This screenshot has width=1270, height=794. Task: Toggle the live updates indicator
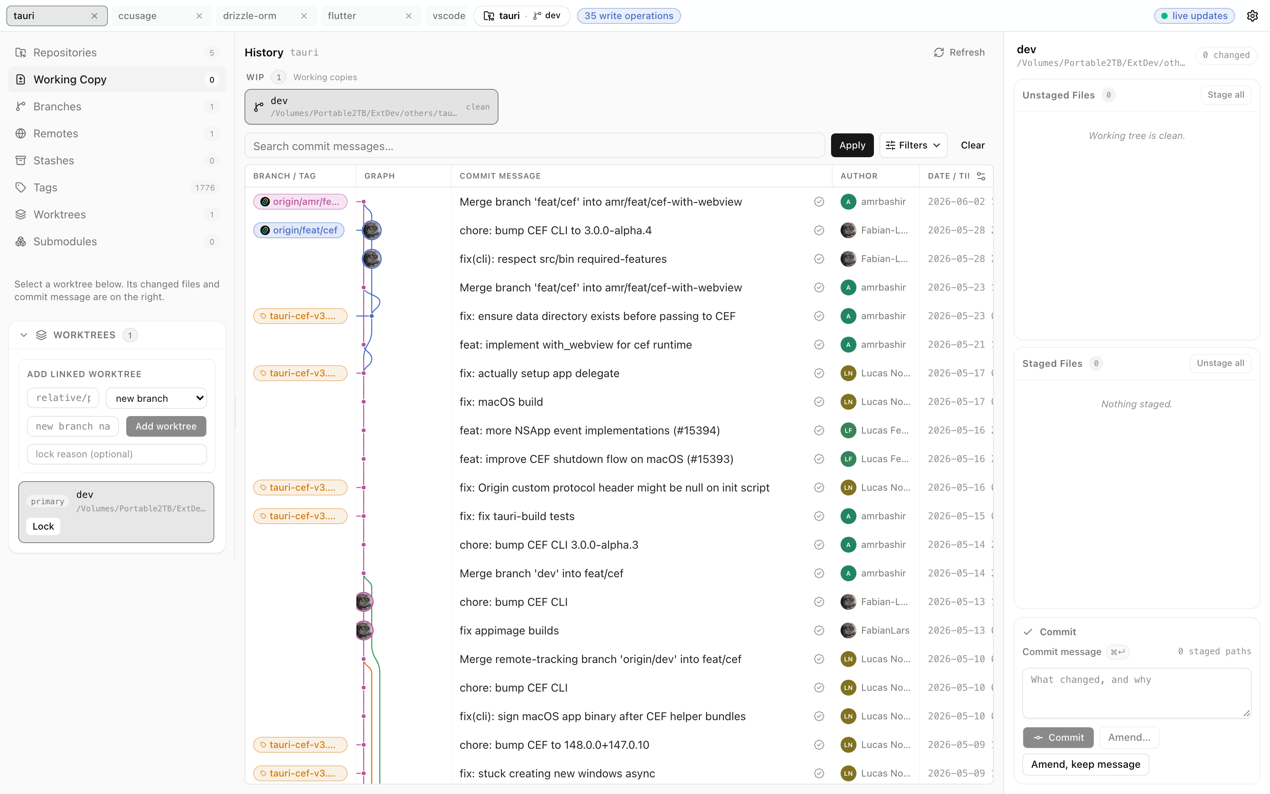pyautogui.click(x=1194, y=16)
